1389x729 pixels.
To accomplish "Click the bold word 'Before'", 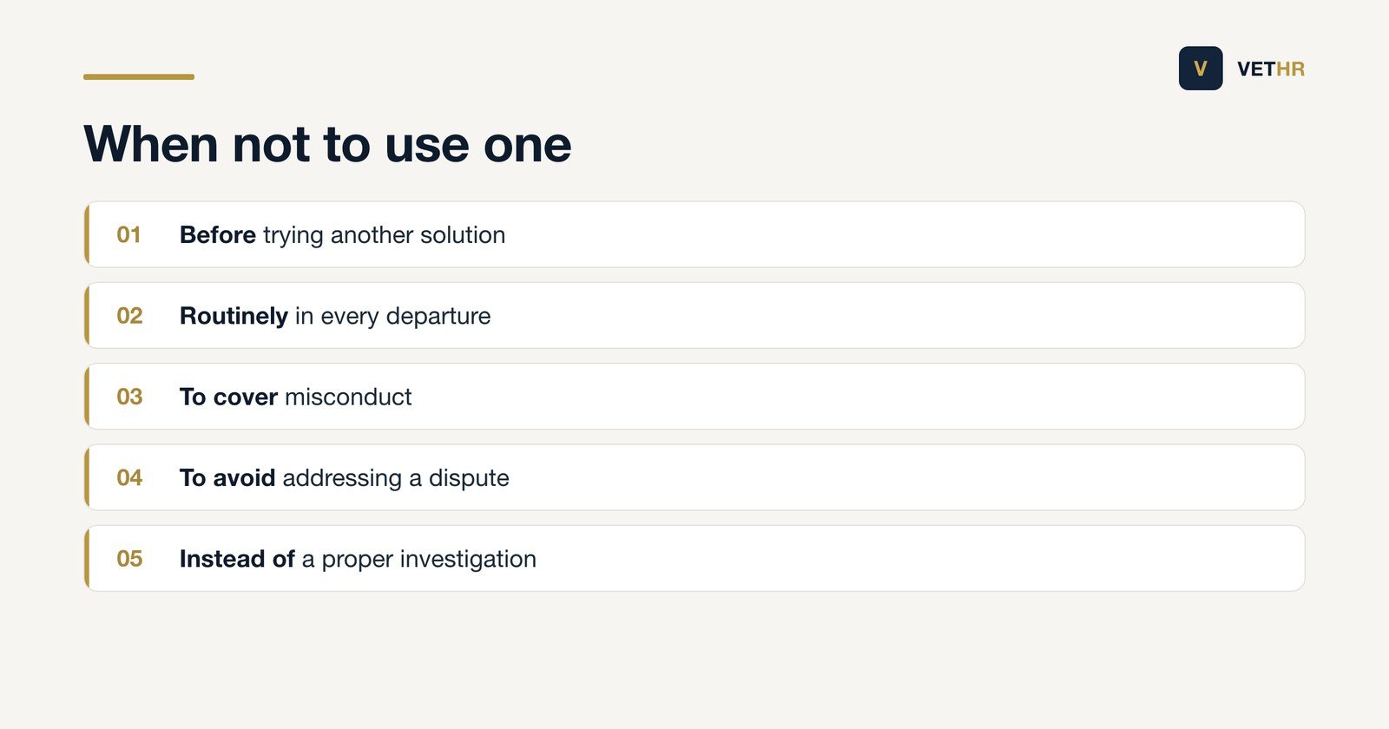I will point(218,235).
